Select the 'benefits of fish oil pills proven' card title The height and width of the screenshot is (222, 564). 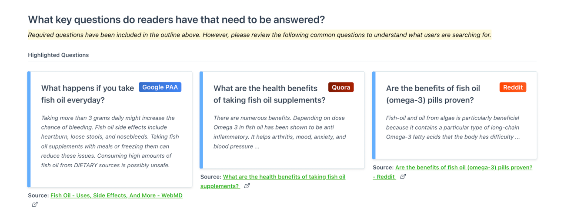click(433, 94)
